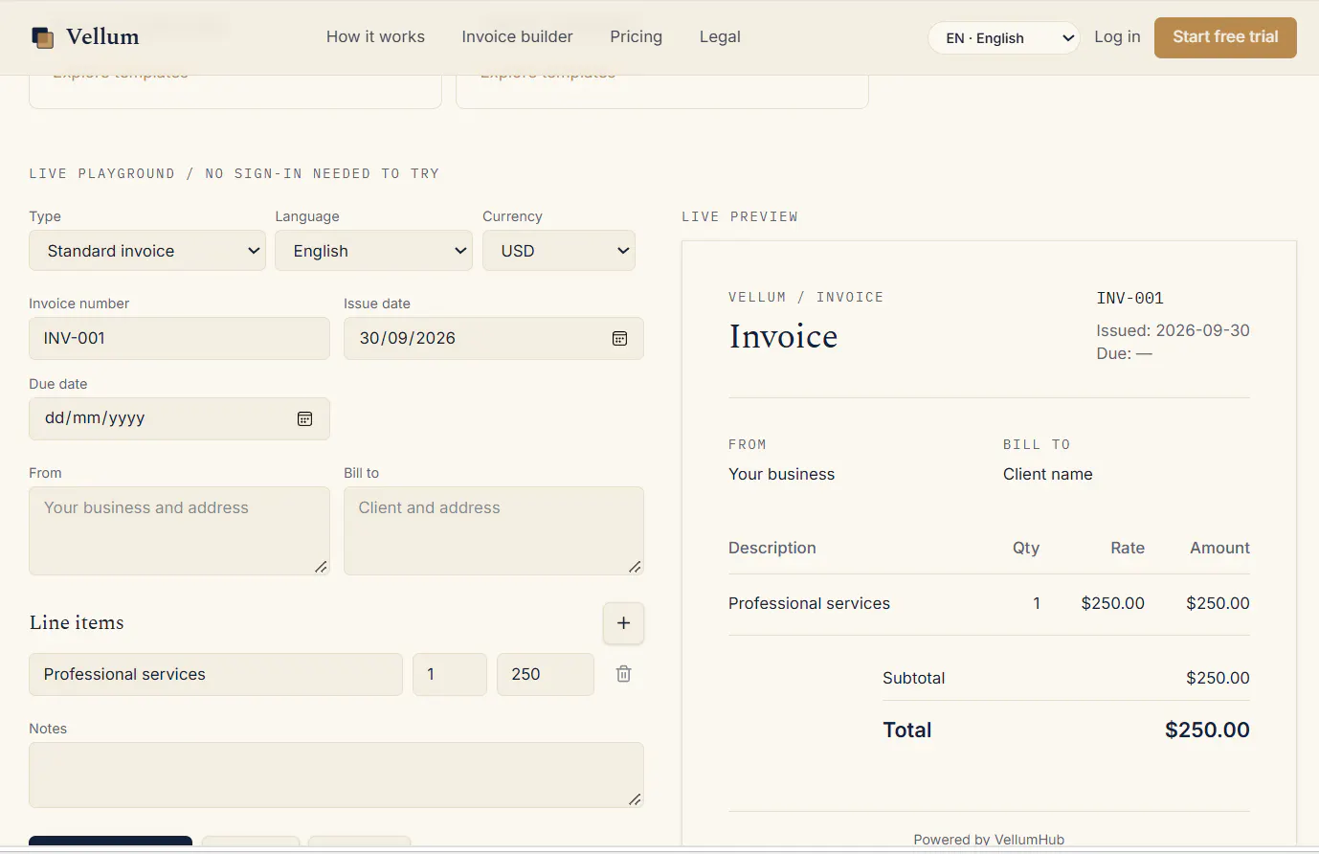Click "Professional services" in the preview table

click(x=809, y=603)
